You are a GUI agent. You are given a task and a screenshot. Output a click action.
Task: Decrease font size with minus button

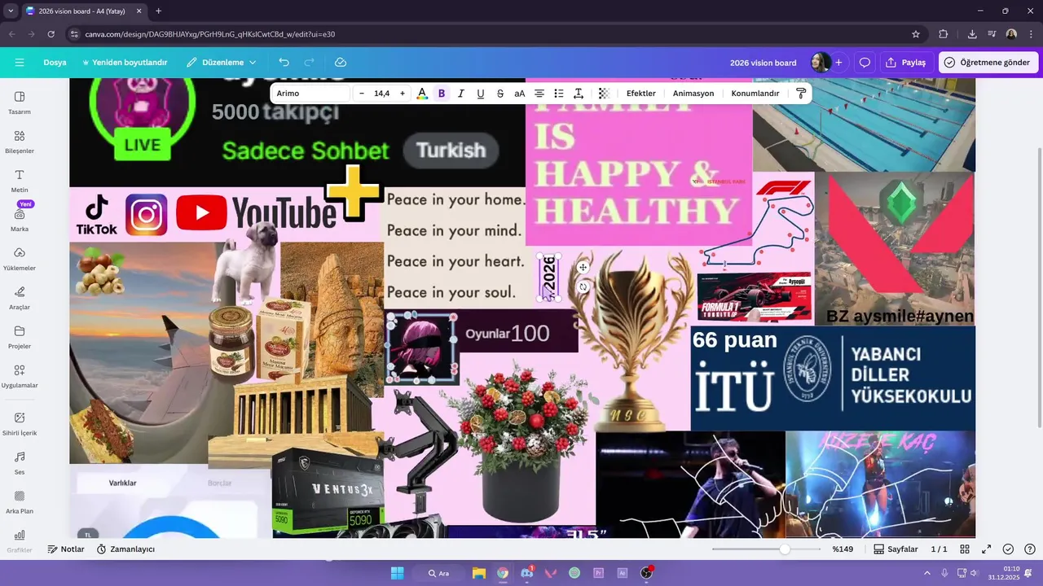tap(362, 94)
